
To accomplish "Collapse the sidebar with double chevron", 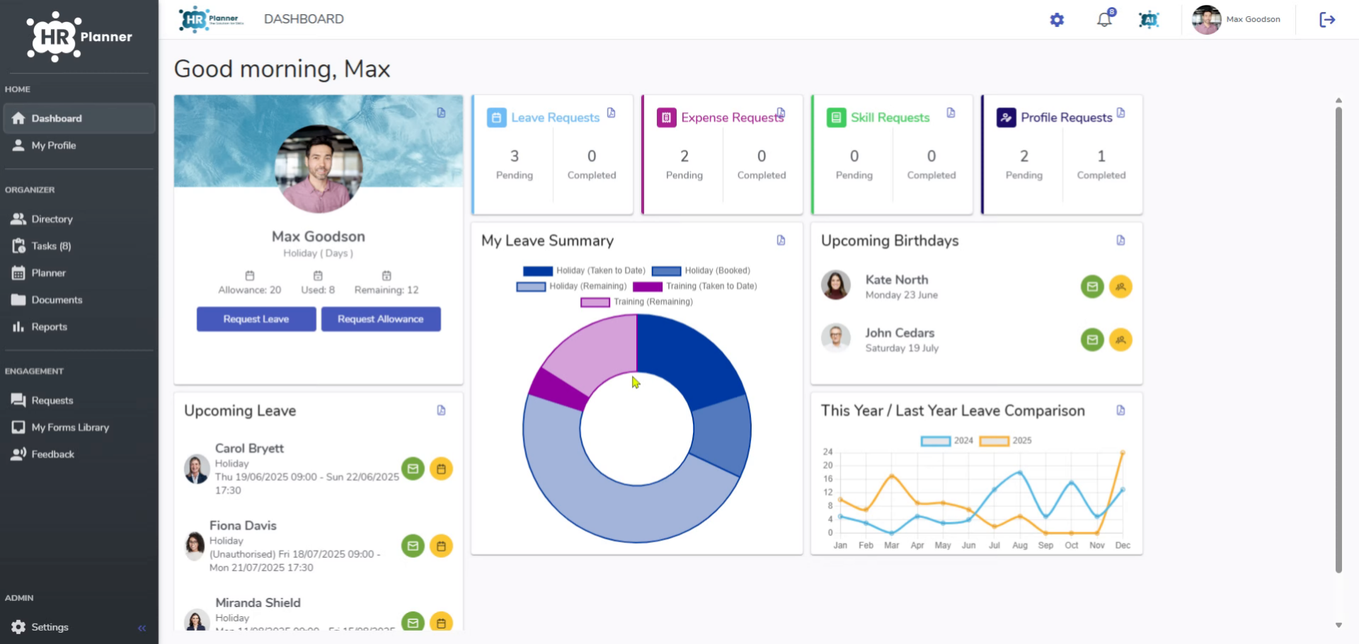I will click(x=142, y=628).
